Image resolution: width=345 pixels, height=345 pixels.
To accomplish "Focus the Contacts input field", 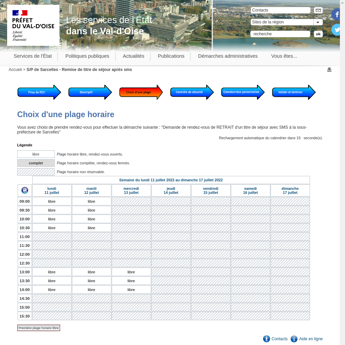I will tap(280, 10).
